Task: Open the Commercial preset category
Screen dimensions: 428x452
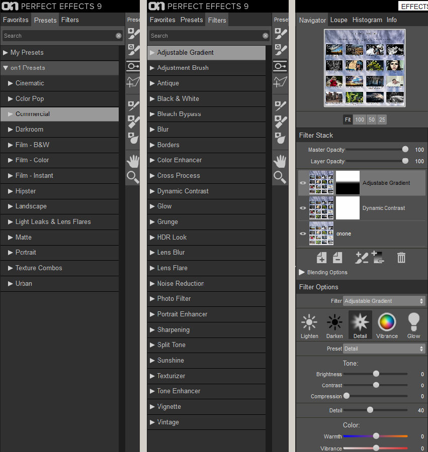Action: click(60, 114)
